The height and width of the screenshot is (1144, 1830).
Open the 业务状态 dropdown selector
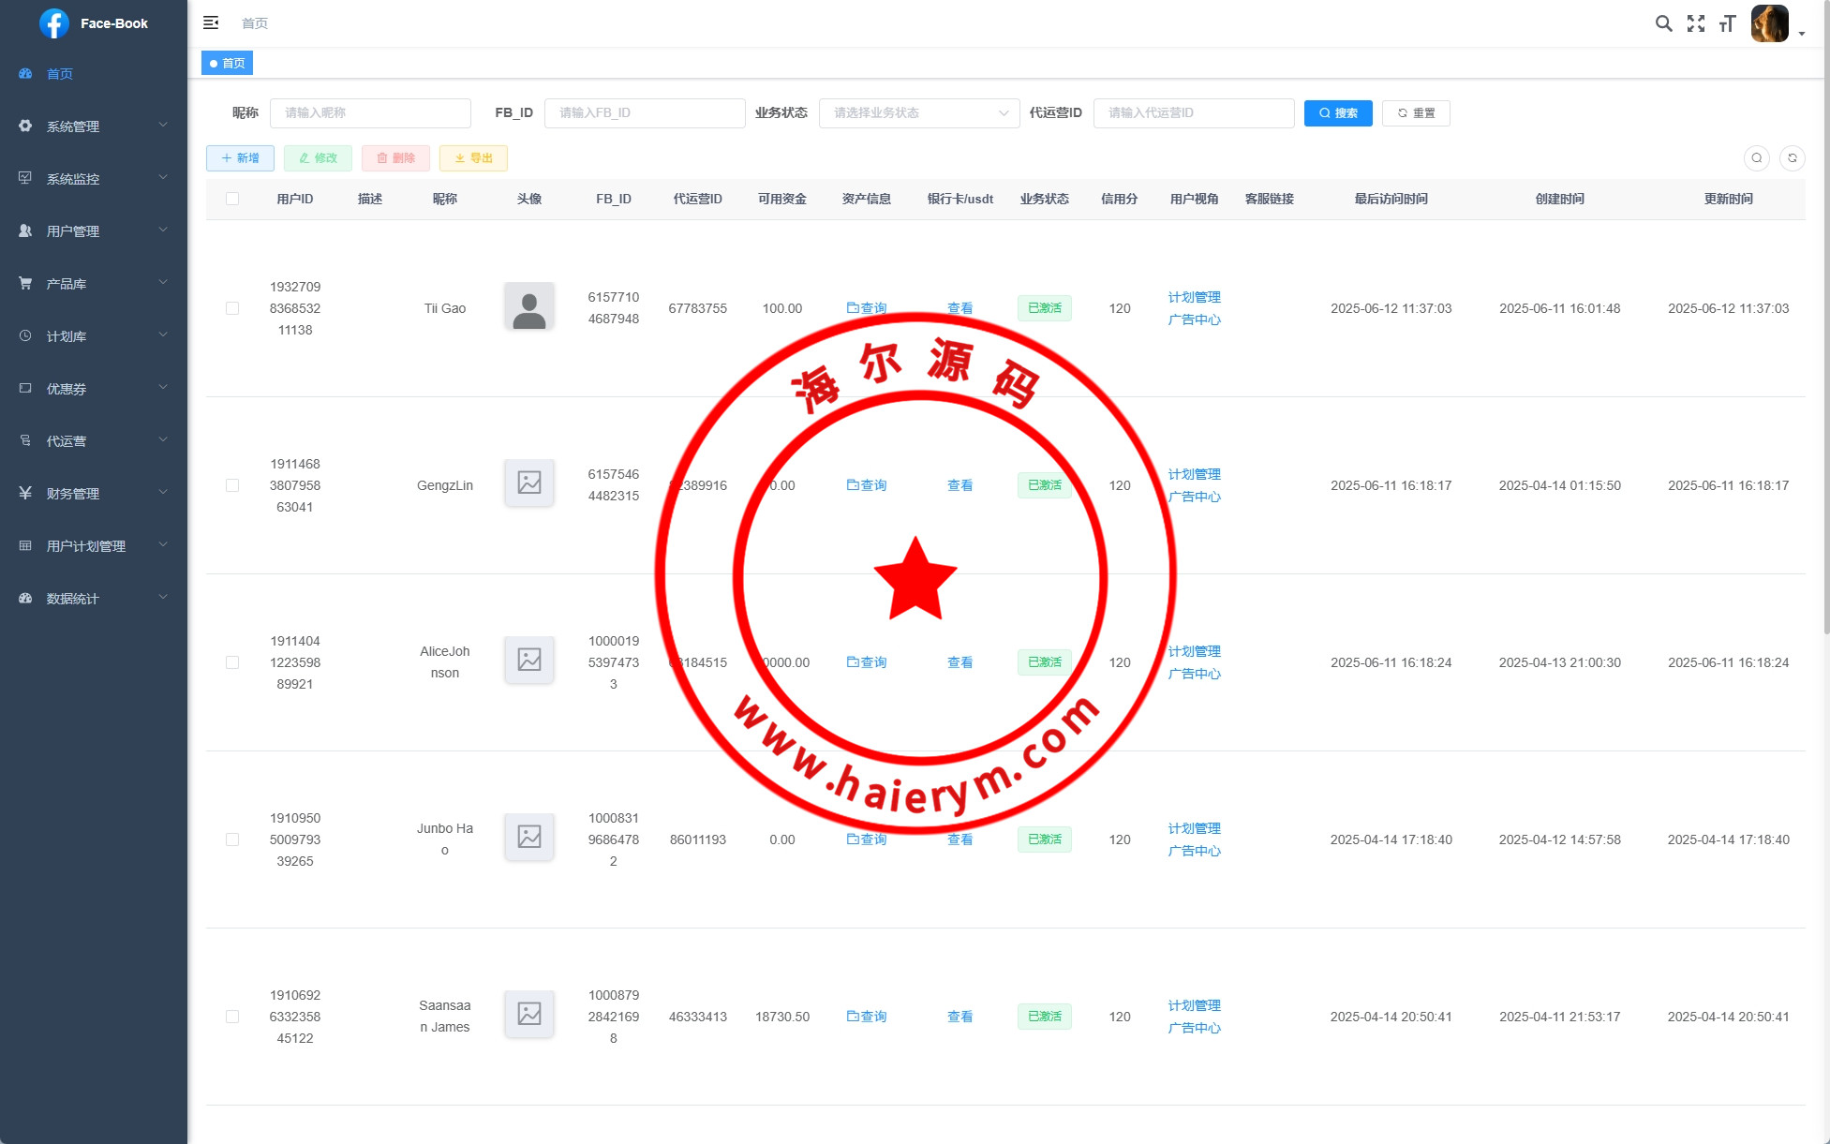coord(918,113)
